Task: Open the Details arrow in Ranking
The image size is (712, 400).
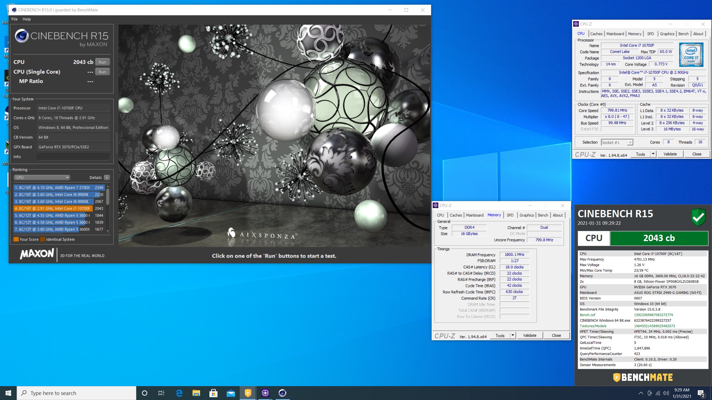Action: coord(107,177)
